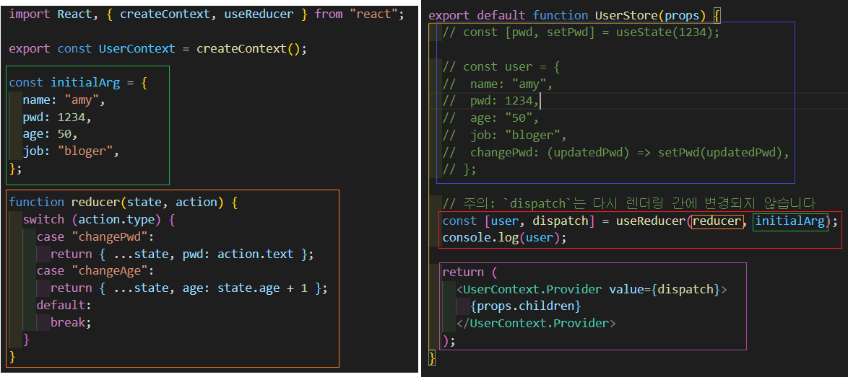
Task: Click 'export default function UserStore(props) {' line
Action: pos(574,16)
